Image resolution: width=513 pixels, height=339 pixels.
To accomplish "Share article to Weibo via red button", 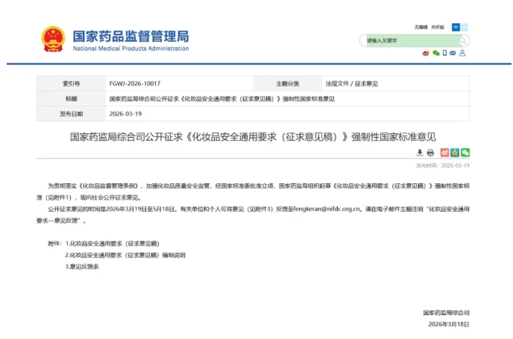I will coord(445,153).
